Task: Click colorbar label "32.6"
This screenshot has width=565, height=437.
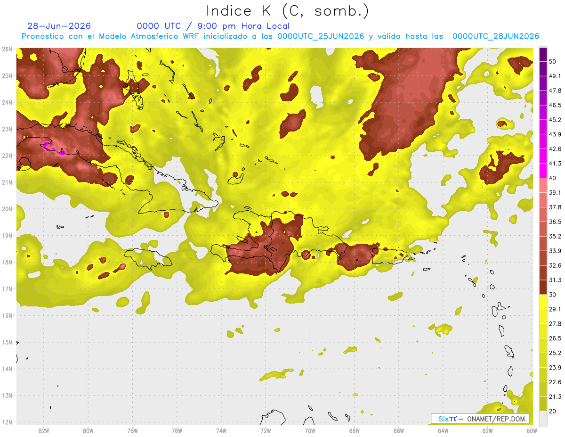Action: click(x=555, y=265)
